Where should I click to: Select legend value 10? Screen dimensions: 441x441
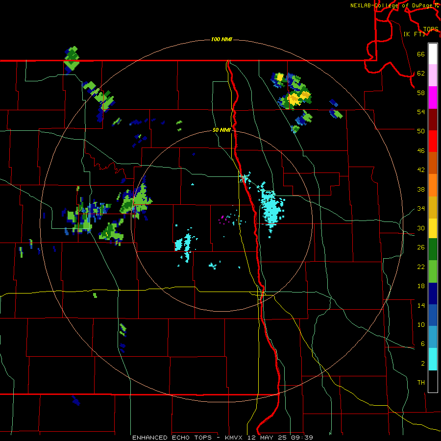point(421,324)
